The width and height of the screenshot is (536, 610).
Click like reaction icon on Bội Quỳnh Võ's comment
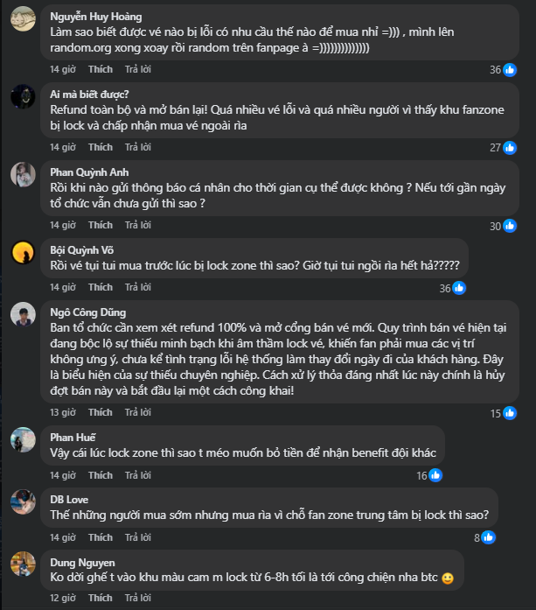click(458, 288)
